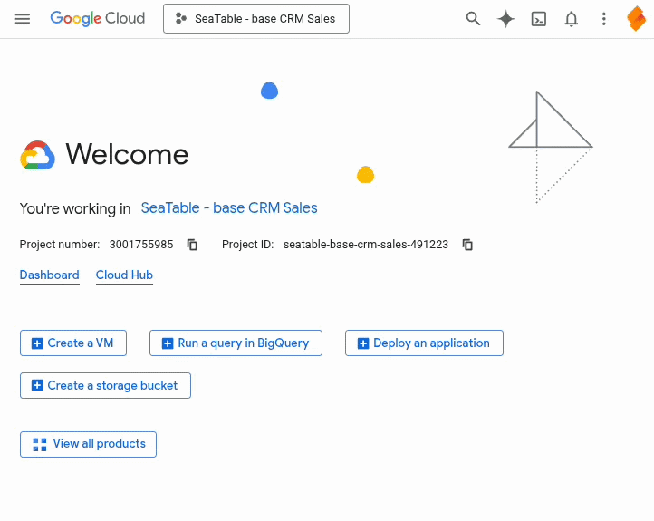The height and width of the screenshot is (521, 654).
Task: Click View all products button
Action: coord(88,445)
